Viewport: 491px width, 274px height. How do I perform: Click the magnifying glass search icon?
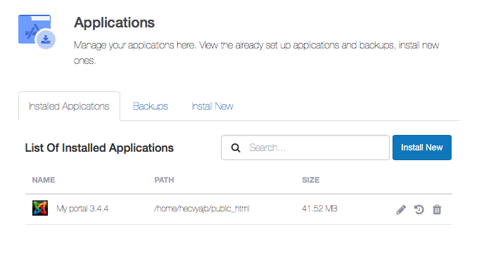pyautogui.click(x=236, y=148)
